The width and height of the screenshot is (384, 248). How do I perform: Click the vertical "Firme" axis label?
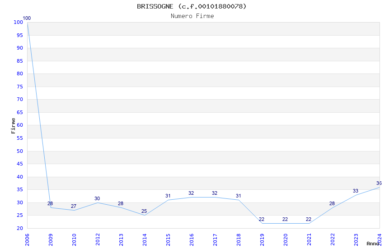(13, 126)
